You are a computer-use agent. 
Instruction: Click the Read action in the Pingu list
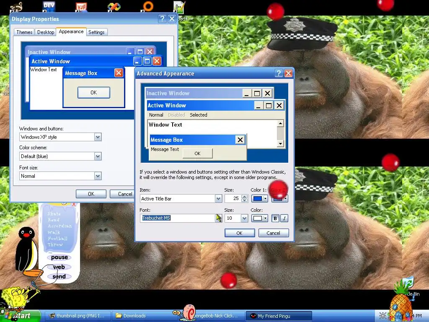[53, 220]
